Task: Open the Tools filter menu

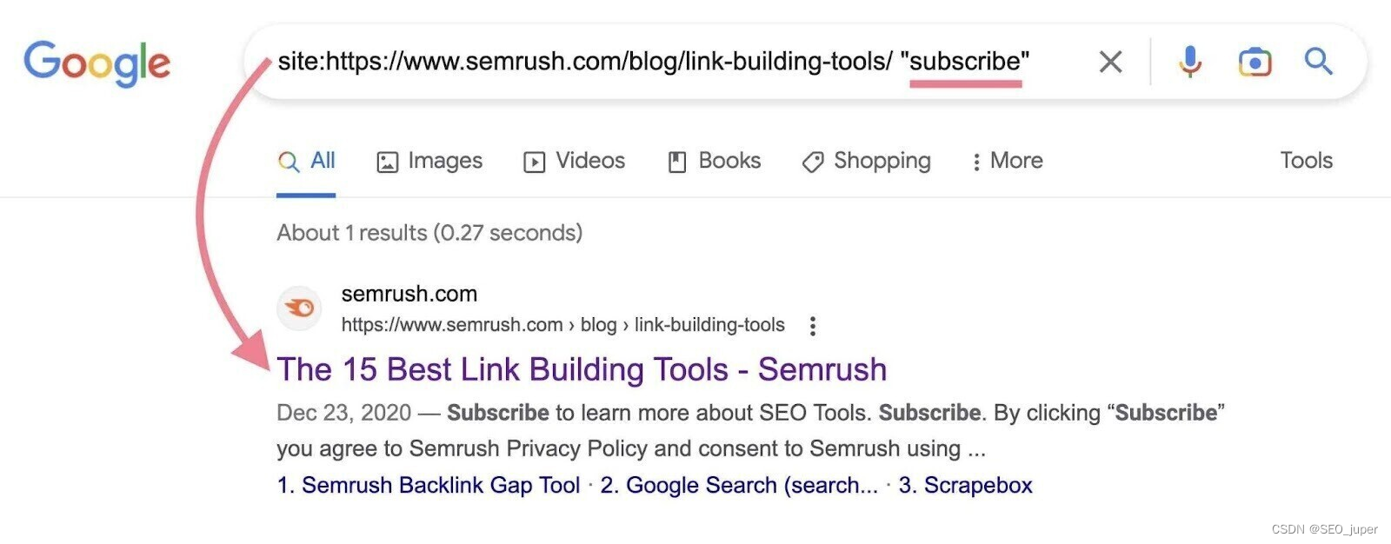Action: (x=1306, y=161)
